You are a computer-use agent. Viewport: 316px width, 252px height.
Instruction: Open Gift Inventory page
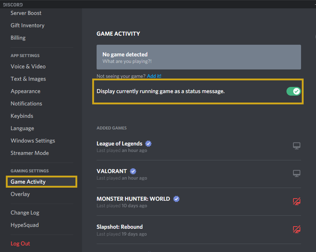click(27, 25)
